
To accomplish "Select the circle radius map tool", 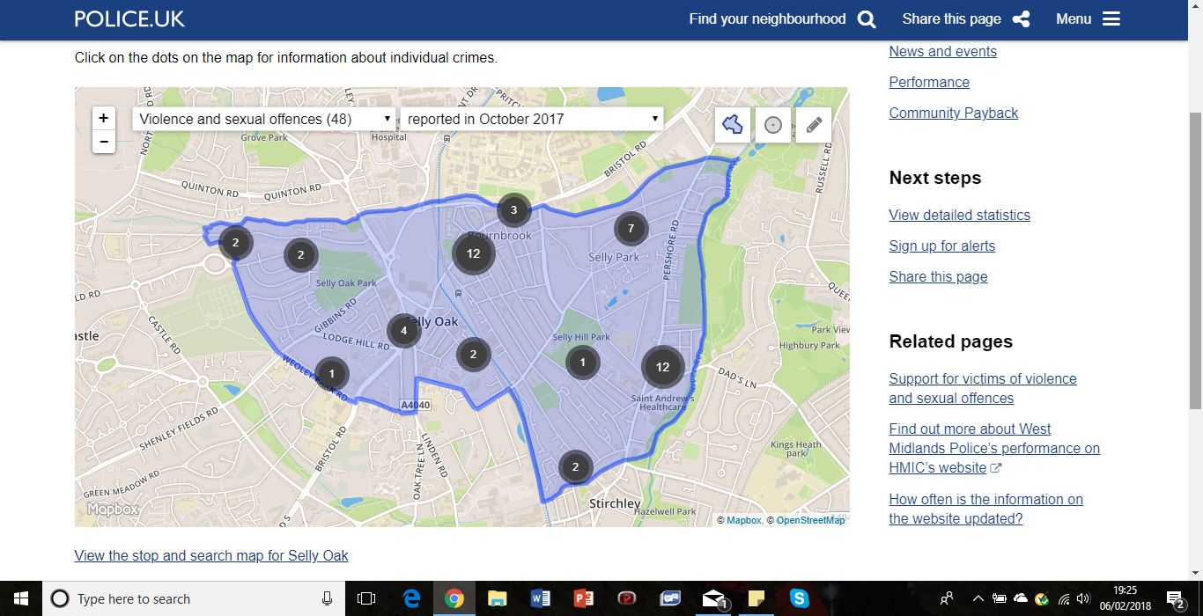I will [x=773, y=125].
